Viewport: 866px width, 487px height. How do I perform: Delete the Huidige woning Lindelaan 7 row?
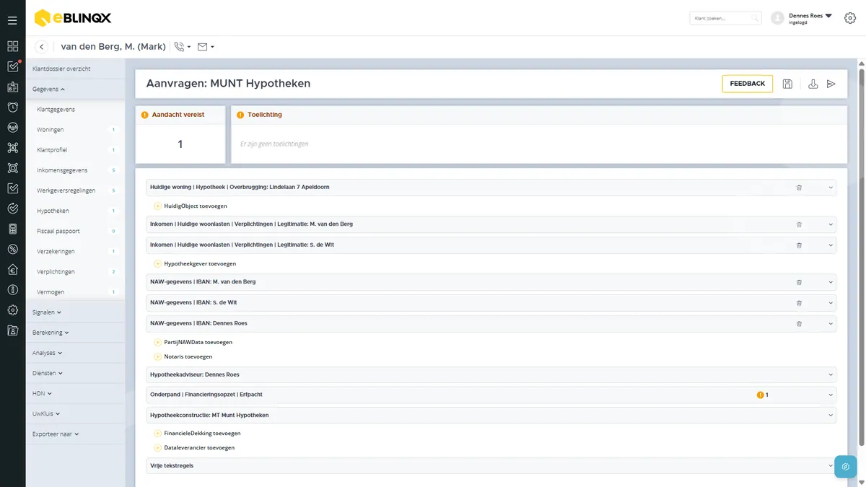tap(799, 188)
